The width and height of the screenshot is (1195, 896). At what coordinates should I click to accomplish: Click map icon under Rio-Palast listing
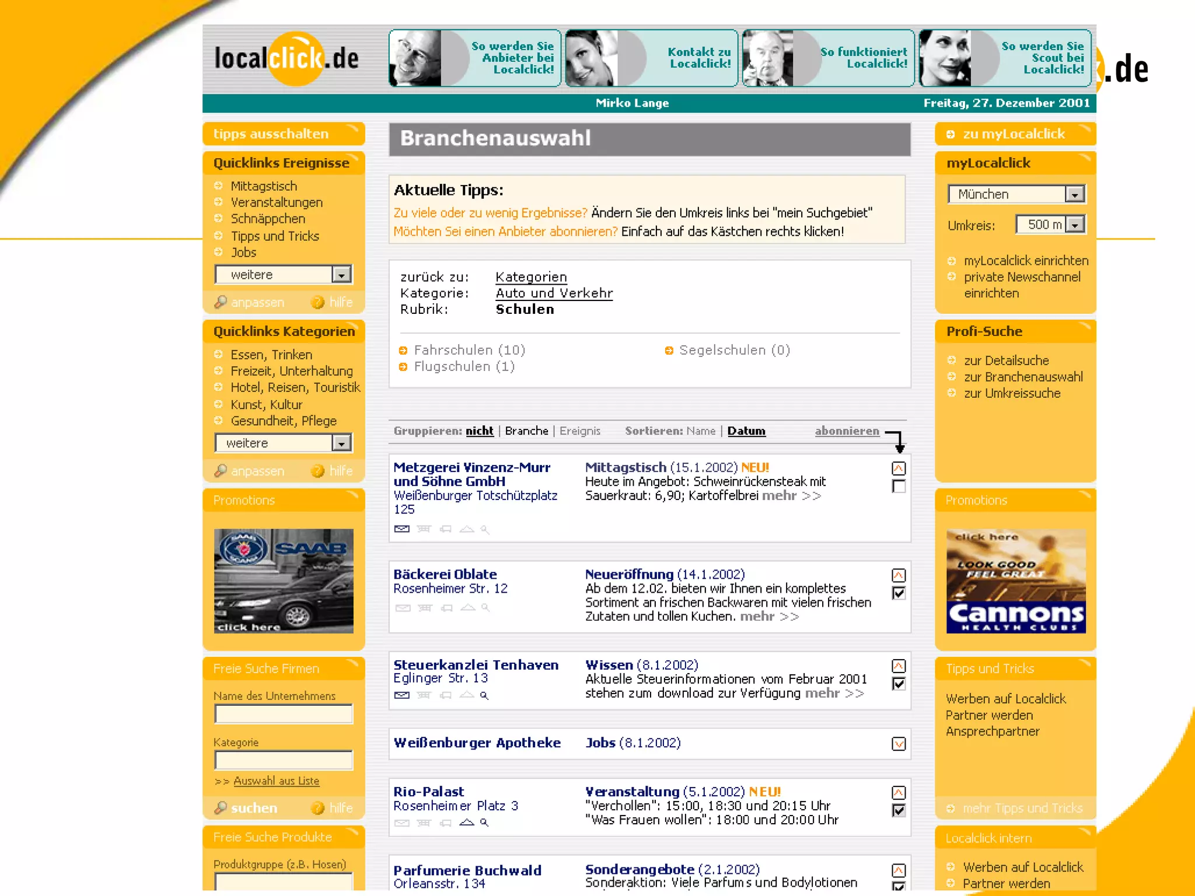click(x=467, y=822)
